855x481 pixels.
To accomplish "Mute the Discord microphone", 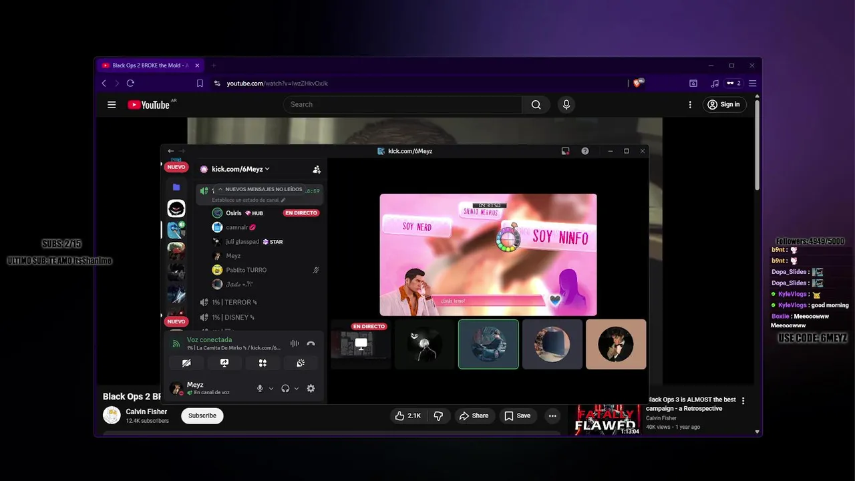I will tap(260, 388).
